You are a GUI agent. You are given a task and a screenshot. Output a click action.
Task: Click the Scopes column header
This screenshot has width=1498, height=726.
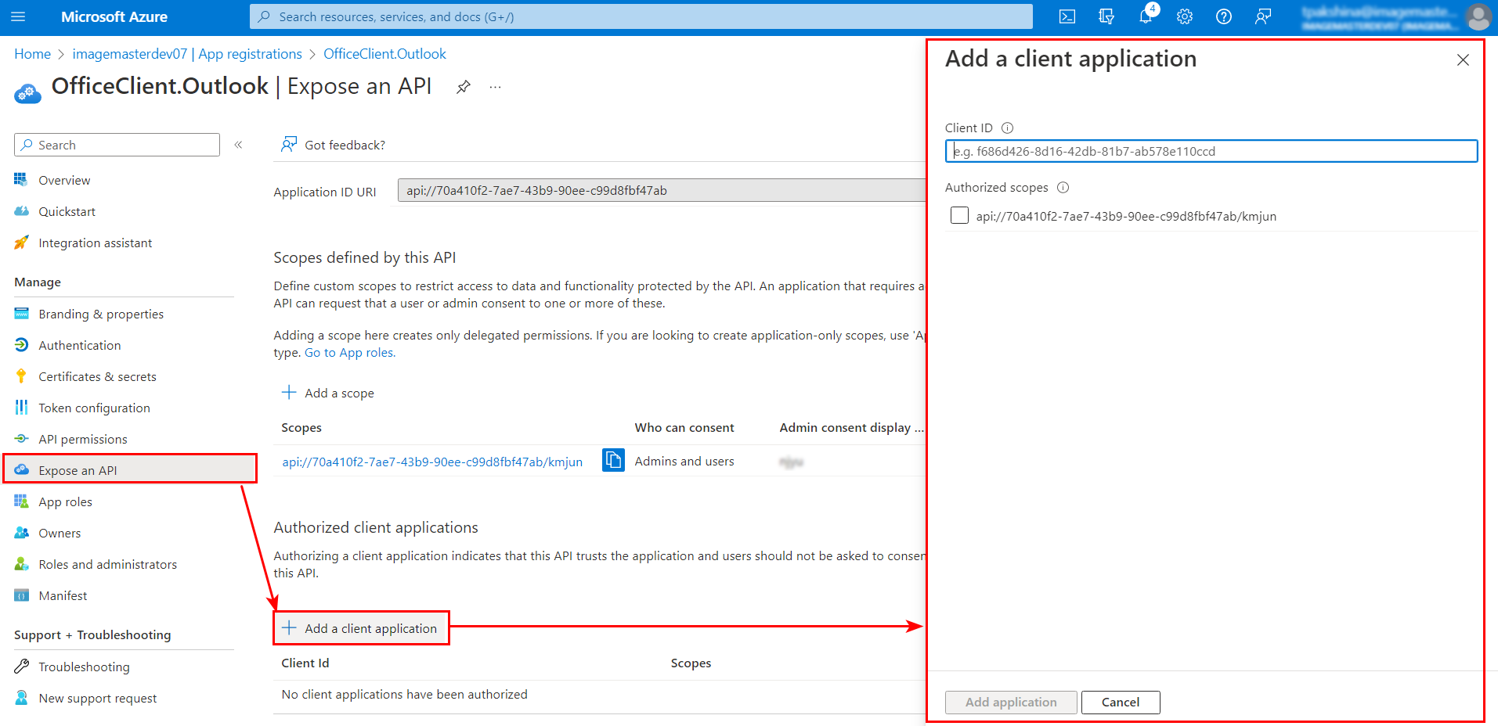coord(301,427)
